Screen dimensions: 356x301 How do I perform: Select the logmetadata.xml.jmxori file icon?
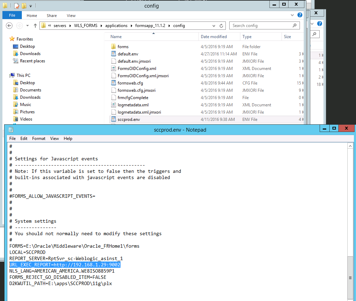coord(114,112)
